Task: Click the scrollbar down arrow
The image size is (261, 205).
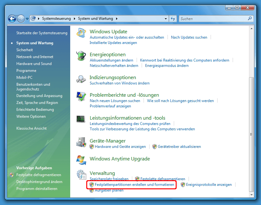Action: [x=252, y=195]
